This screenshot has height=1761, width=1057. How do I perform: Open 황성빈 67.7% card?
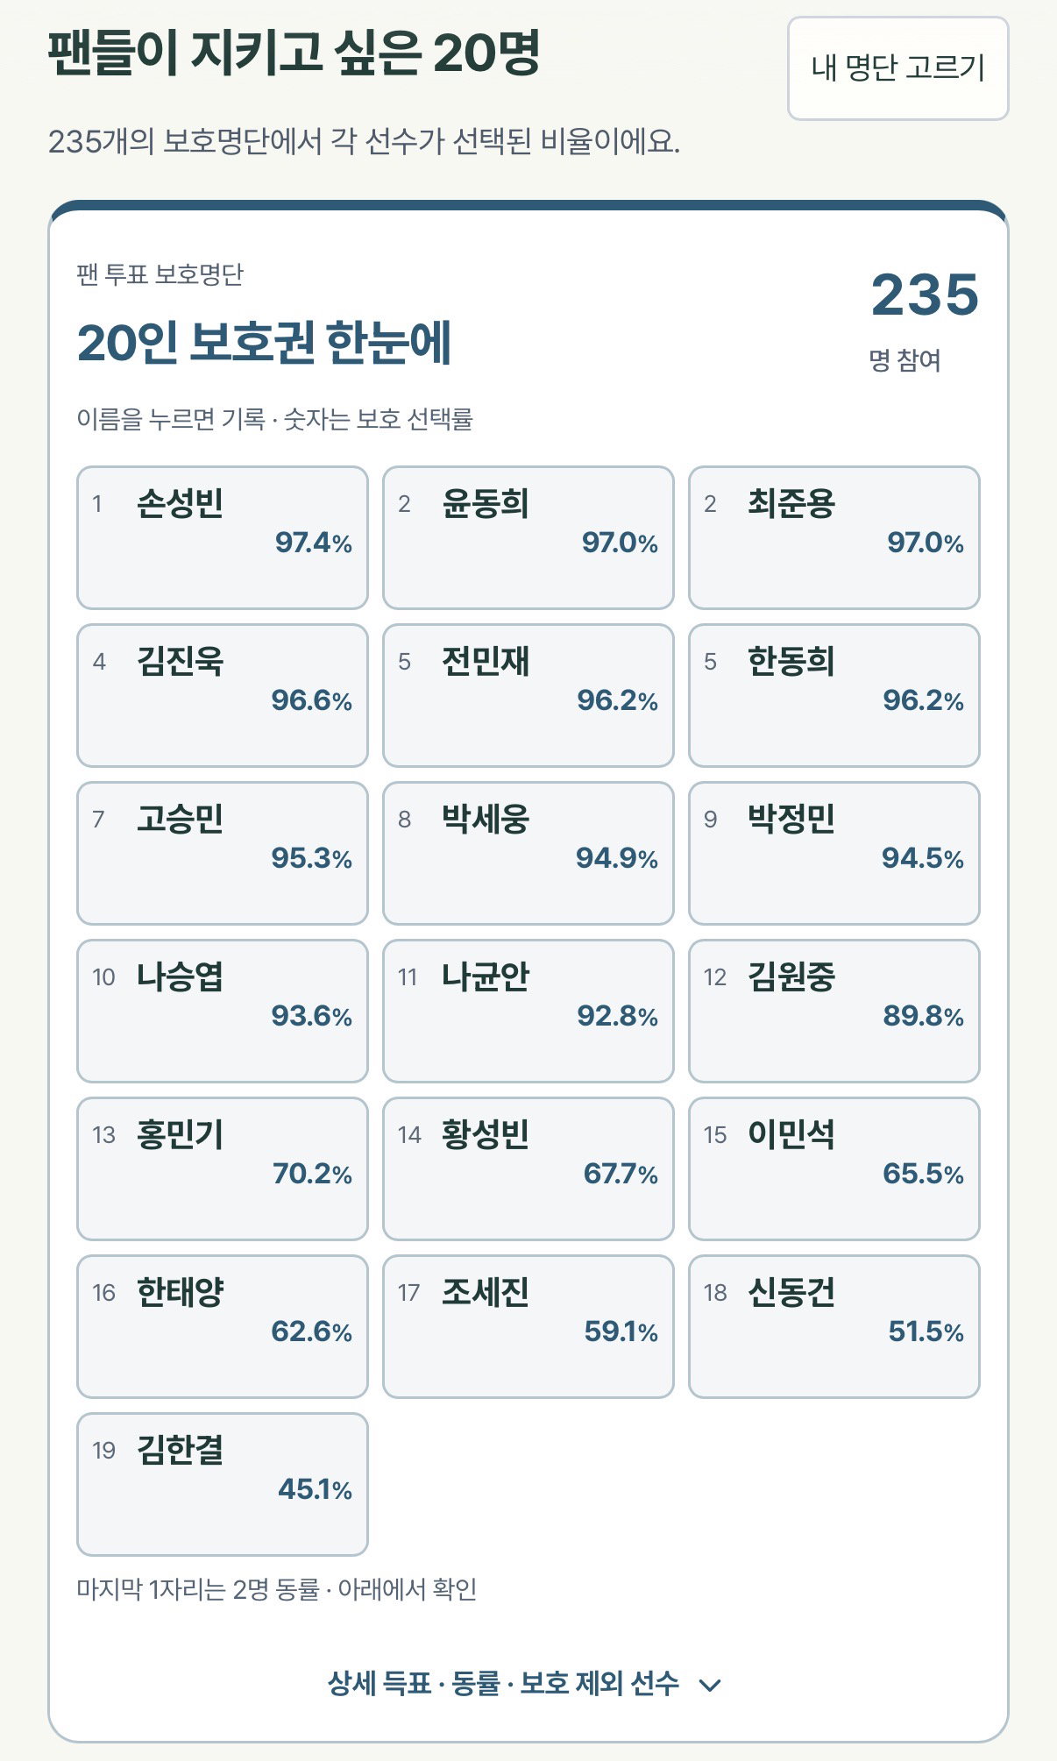coord(528,1168)
